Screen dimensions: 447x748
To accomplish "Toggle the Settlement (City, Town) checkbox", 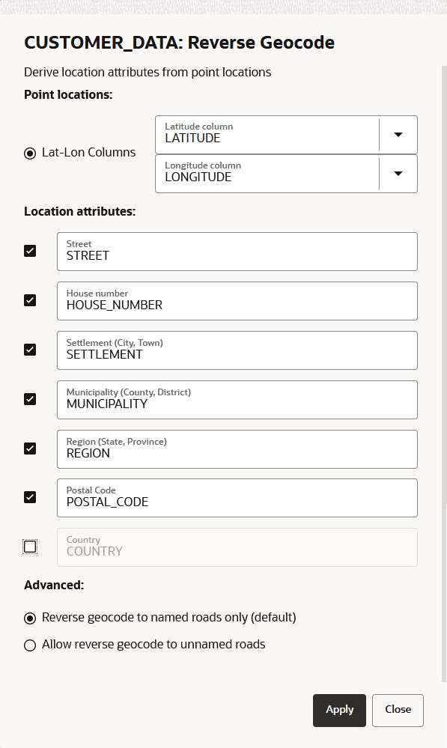I will tap(30, 350).
